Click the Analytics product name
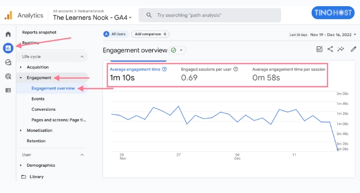 [30, 15]
